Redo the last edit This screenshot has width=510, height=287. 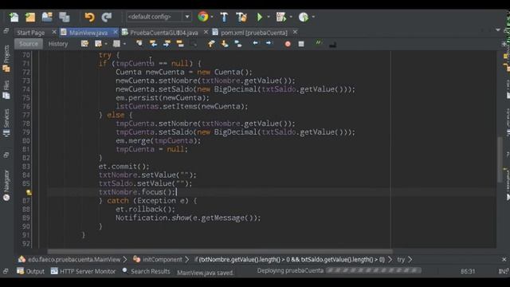click(x=106, y=17)
